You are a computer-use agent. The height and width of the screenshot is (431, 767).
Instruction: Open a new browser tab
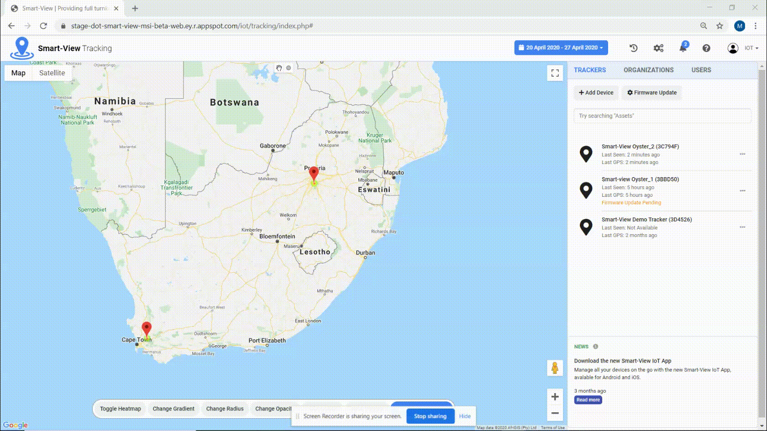(x=135, y=8)
